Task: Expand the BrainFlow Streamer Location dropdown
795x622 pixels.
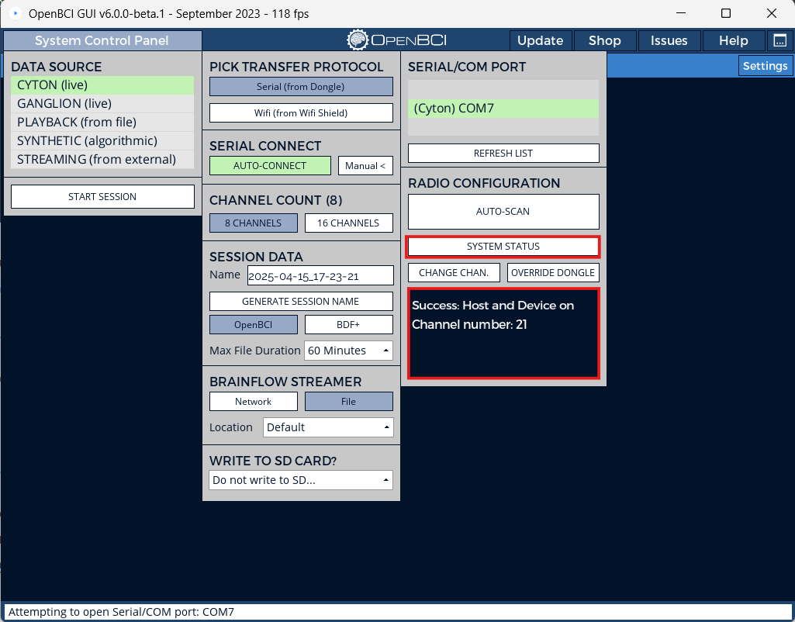Action: [328, 427]
